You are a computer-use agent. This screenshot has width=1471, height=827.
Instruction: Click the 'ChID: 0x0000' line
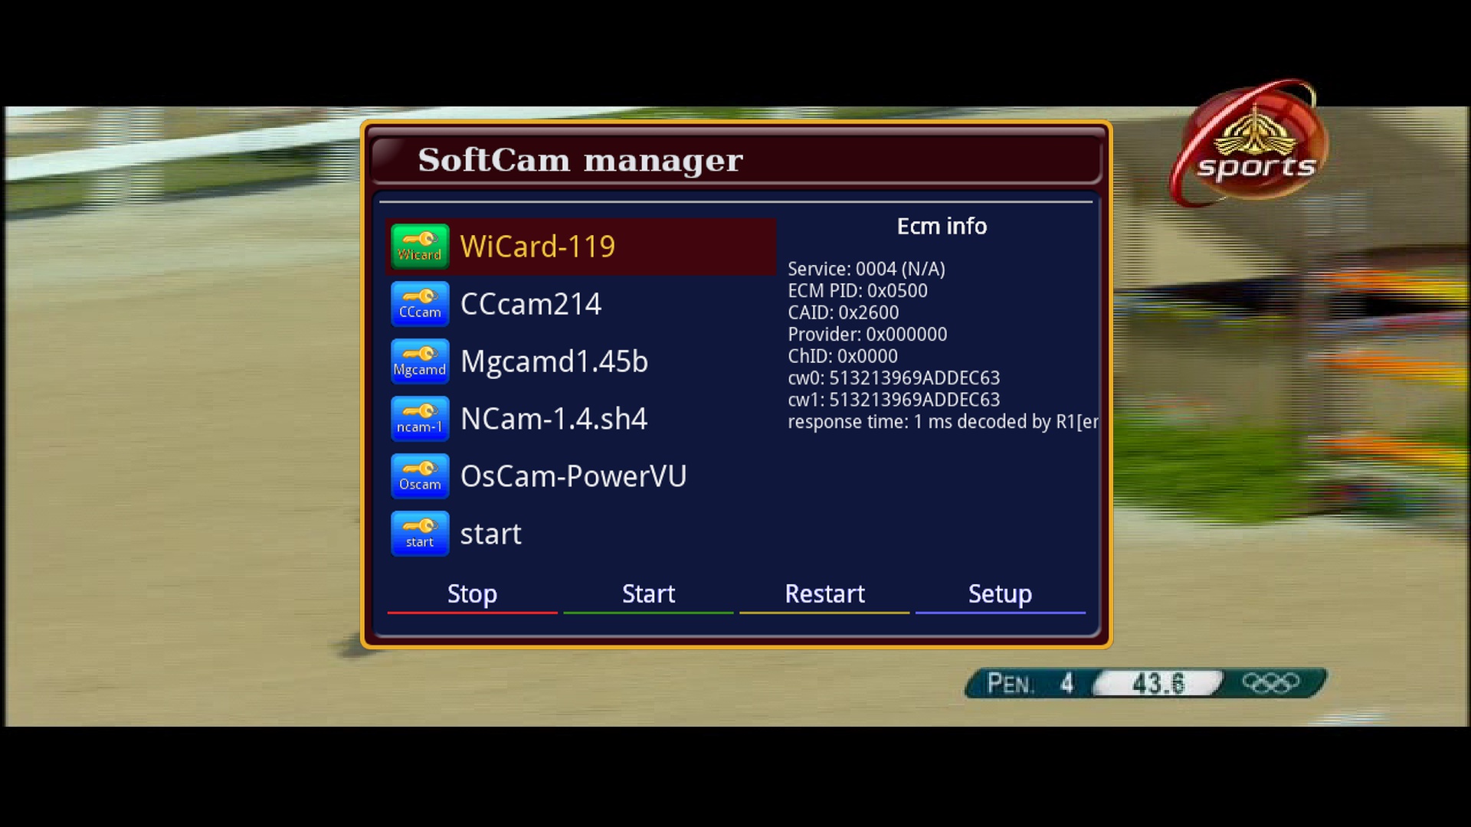(x=842, y=357)
